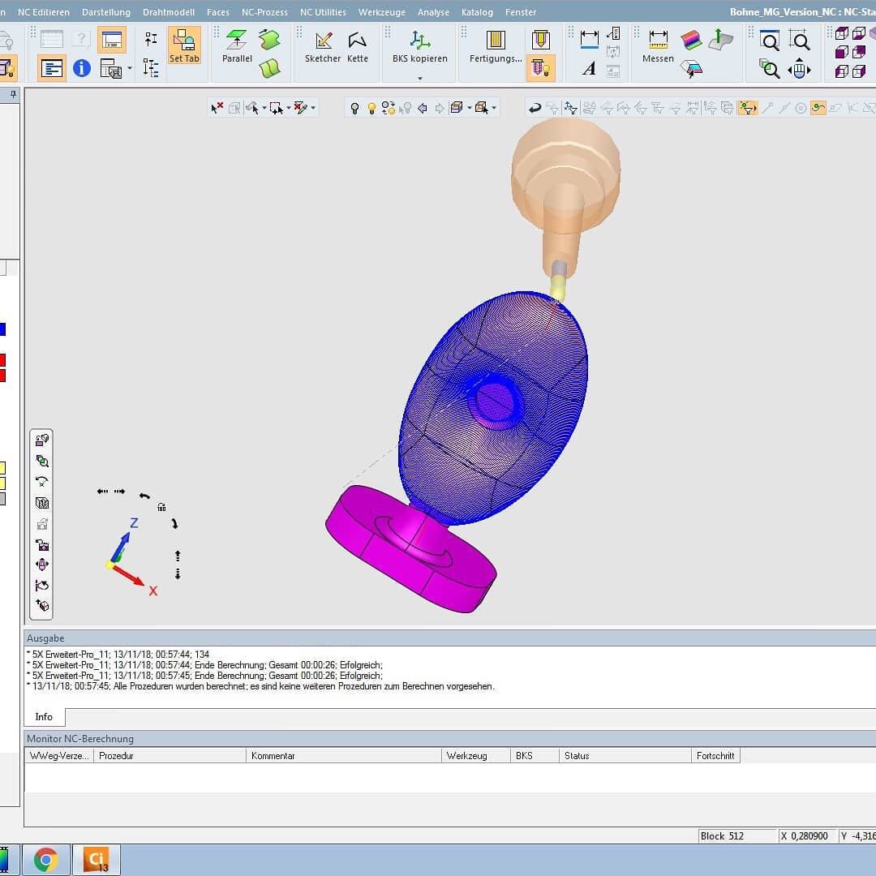Open the Analyse menu

click(x=433, y=11)
